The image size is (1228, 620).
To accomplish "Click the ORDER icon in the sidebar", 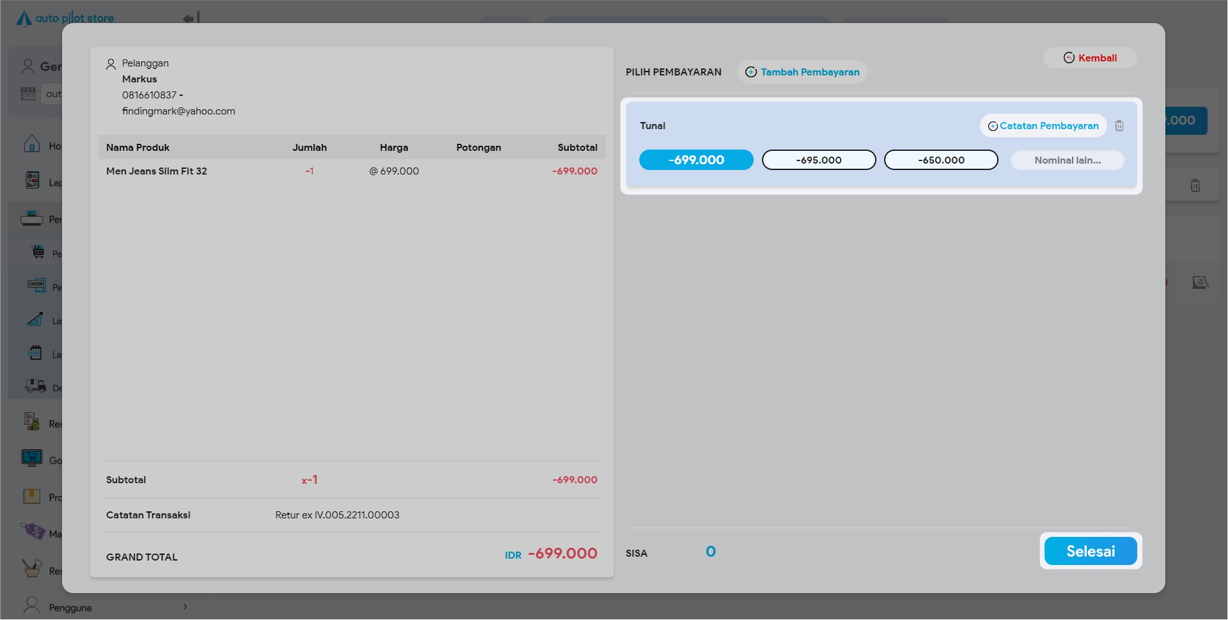I will pos(36,285).
